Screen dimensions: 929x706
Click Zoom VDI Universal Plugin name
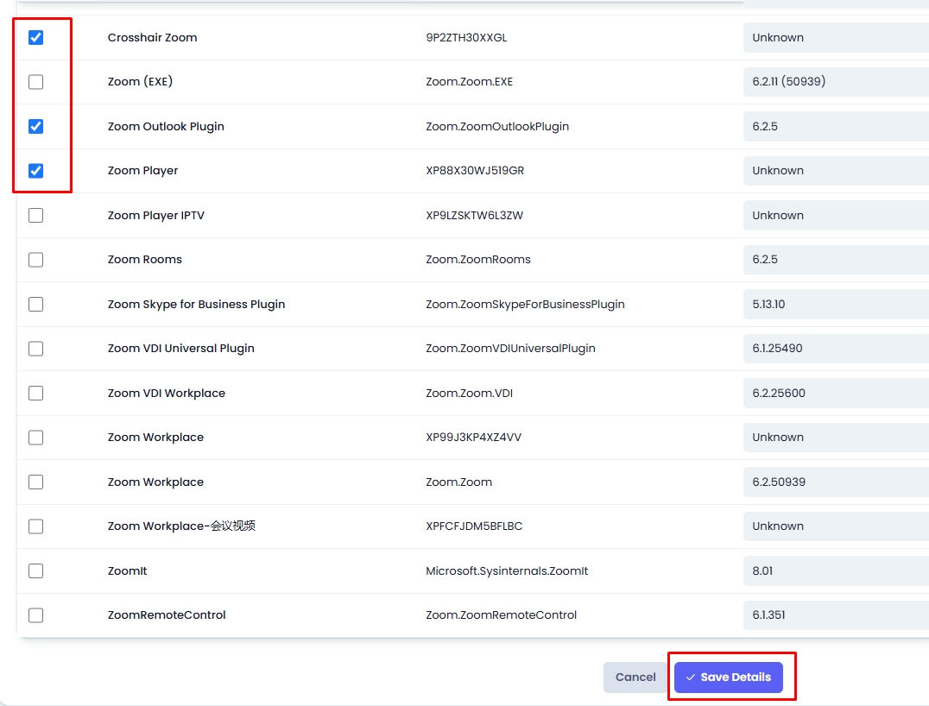tap(180, 349)
